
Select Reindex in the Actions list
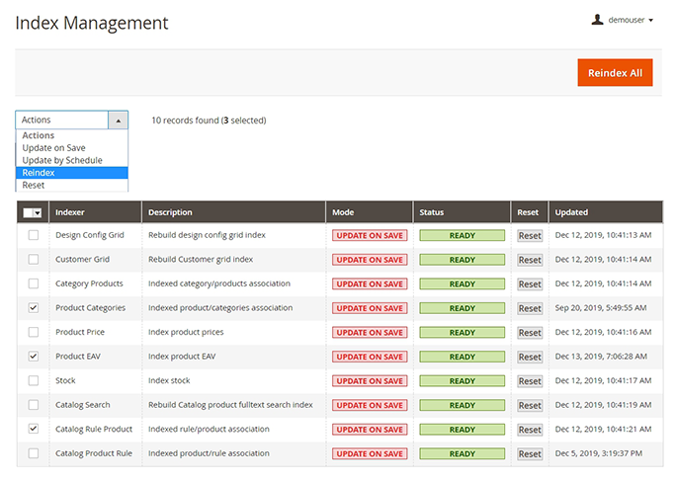(x=39, y=173)
